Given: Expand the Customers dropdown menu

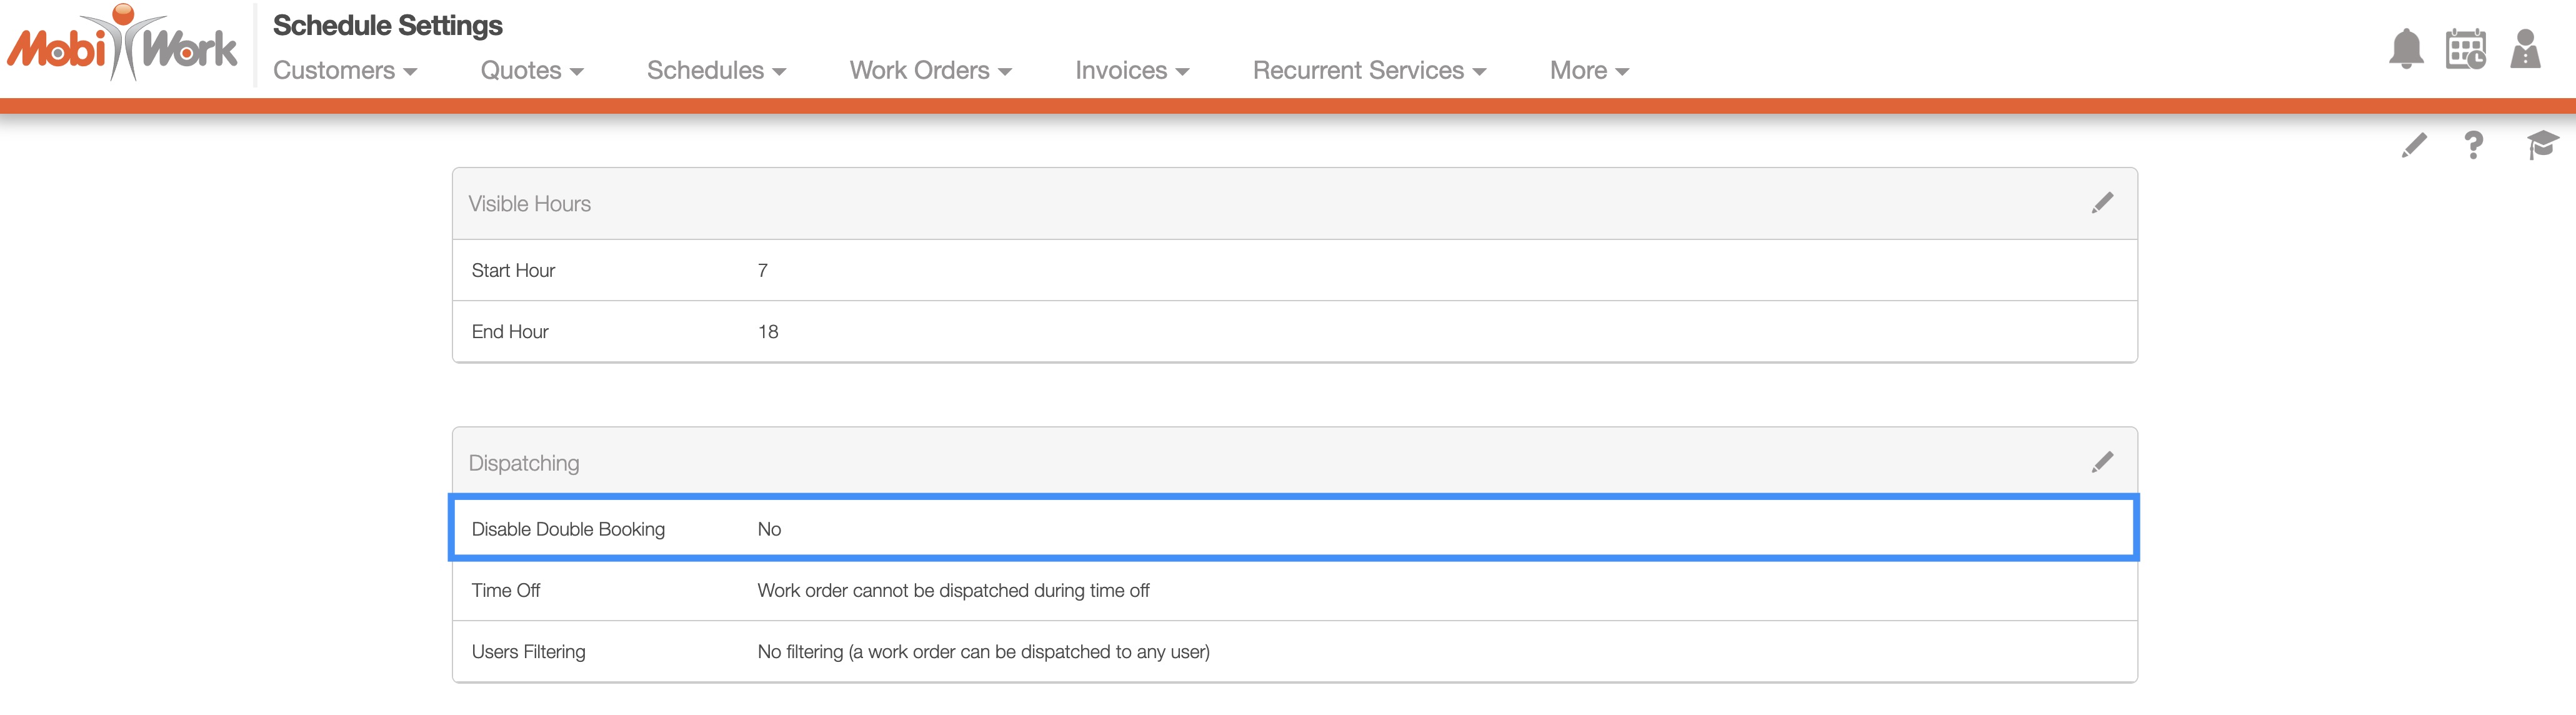Looking at the screenshot, I should pyautogui.click(x=345, y=71).
